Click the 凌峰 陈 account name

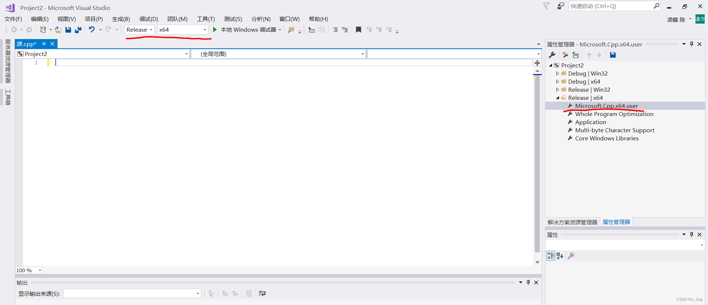(676, 20)
